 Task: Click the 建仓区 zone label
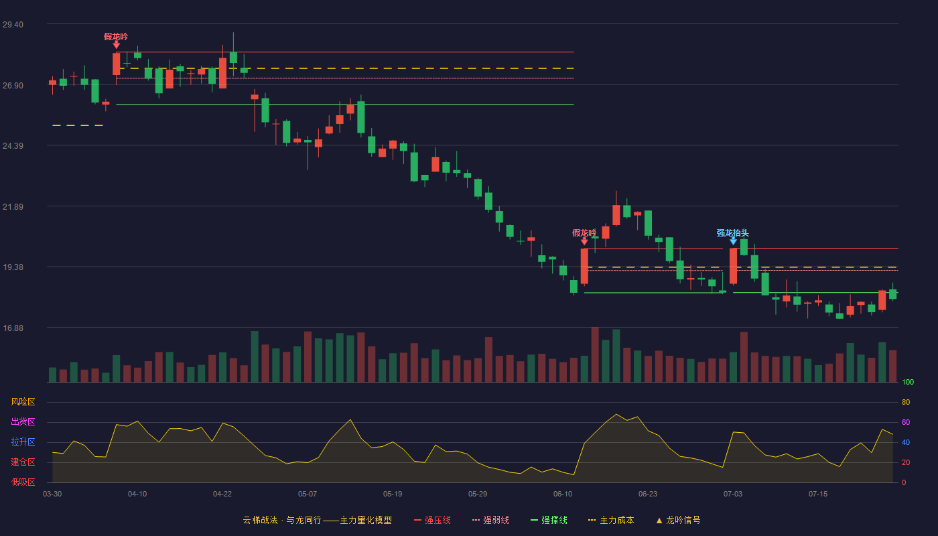pyautogui.click(x=23, y=462)
